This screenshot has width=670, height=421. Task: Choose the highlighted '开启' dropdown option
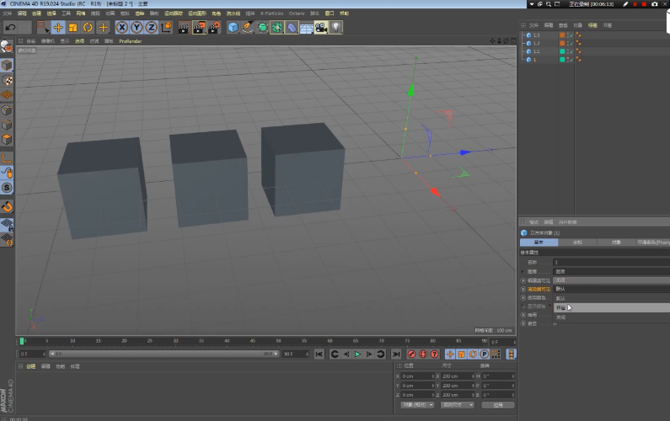pyautogui.click(x=561, y=307)
